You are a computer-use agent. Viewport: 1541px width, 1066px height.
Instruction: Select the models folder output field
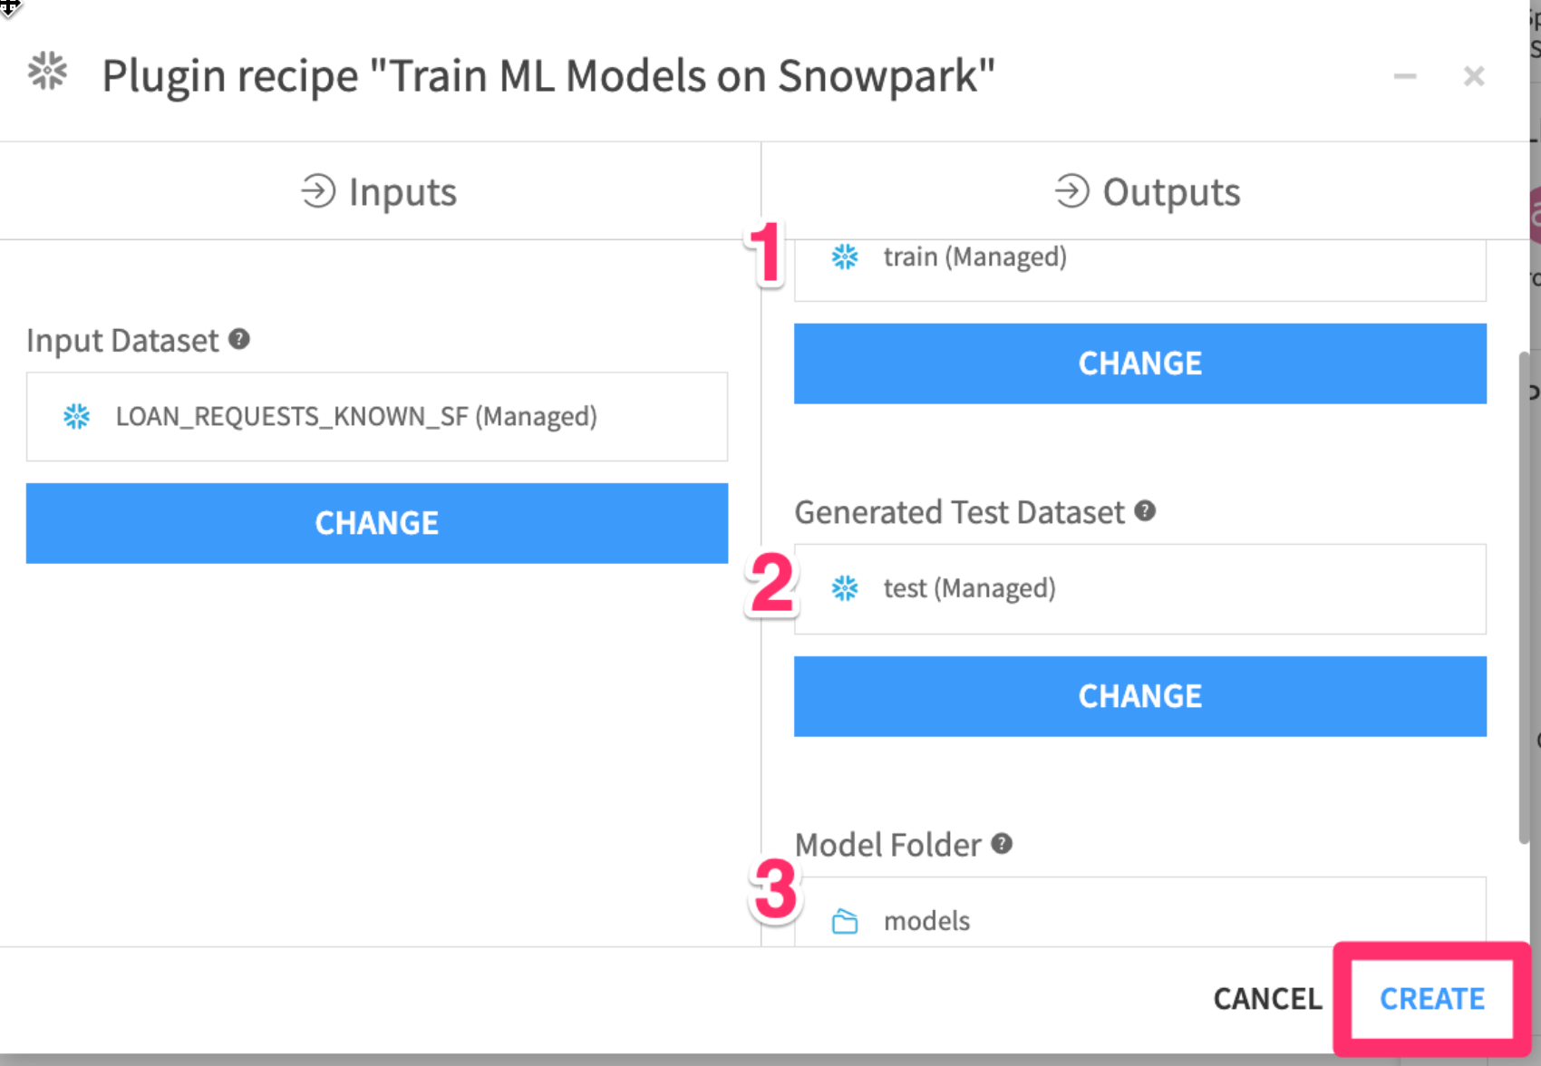click(1139, 916)
